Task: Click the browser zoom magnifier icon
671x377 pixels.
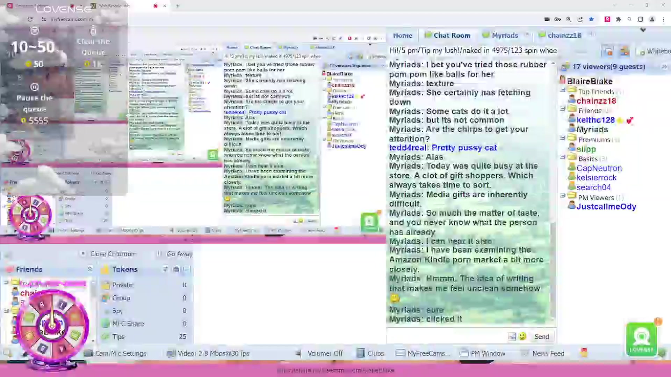Action: [569, 19]
